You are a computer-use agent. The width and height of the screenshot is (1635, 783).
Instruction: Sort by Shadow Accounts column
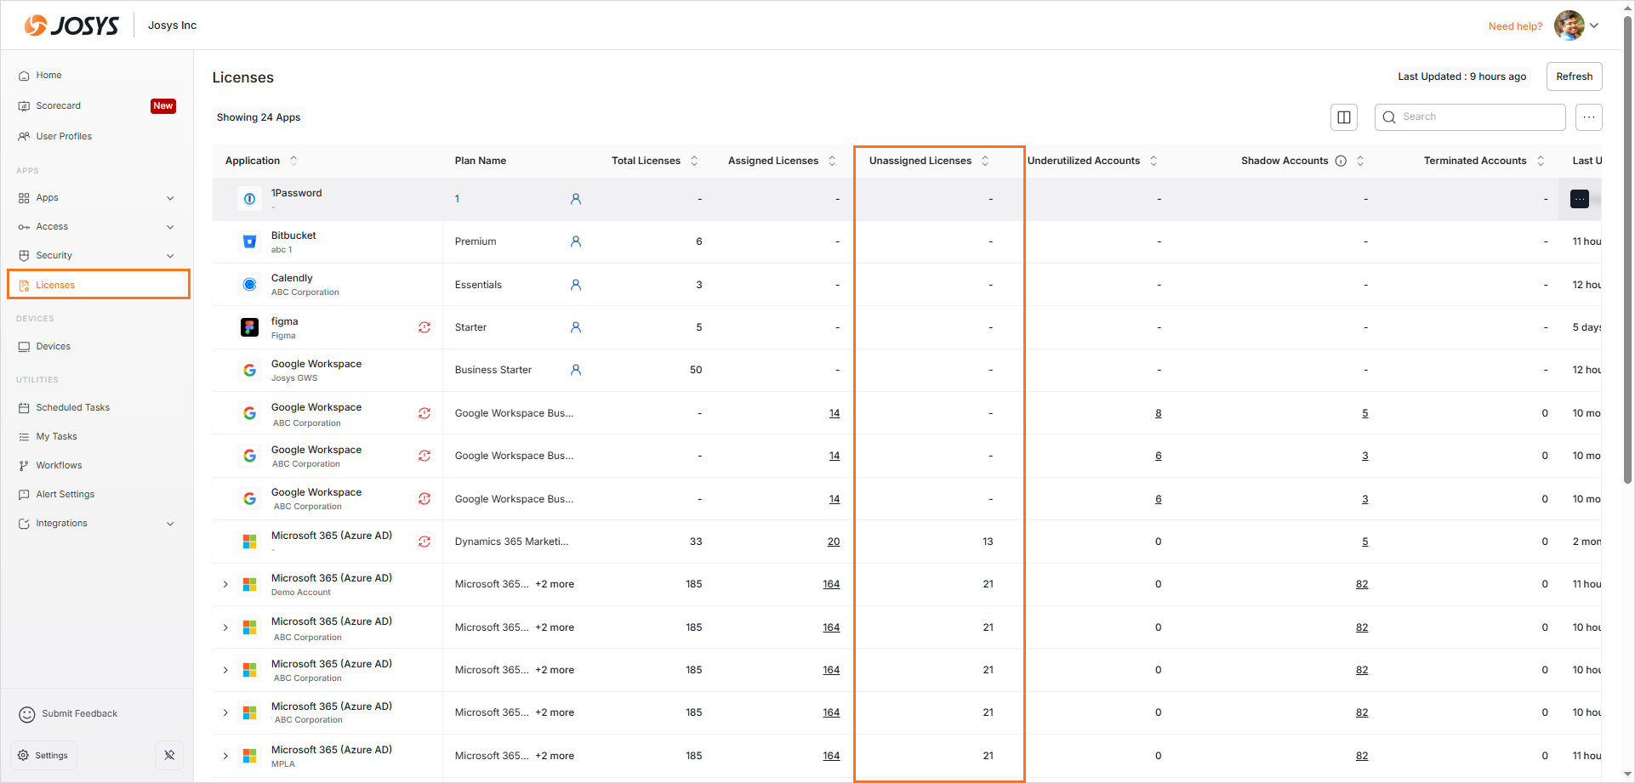[1360, 161]
